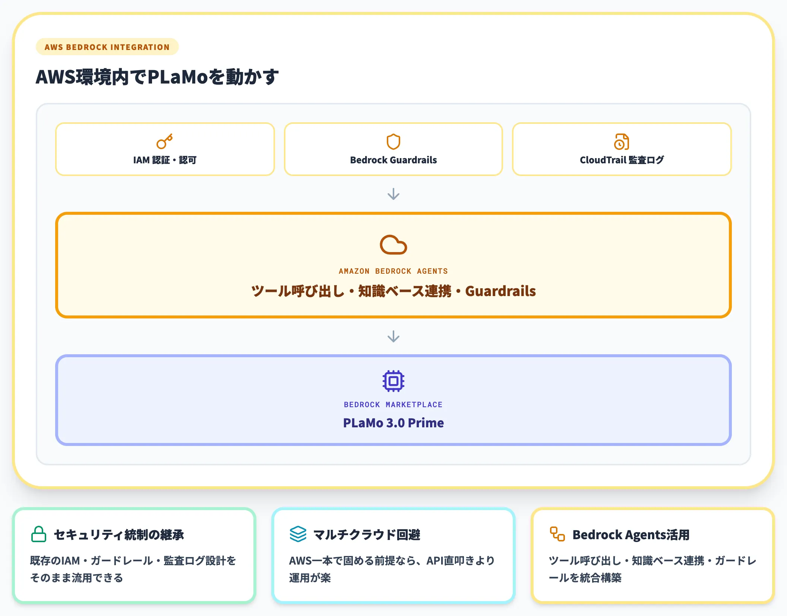Viewport: 787px width, 616px height.
Task: Select the AWS BEDROCK INTEGRATION badge
Action: pos(107,47)
